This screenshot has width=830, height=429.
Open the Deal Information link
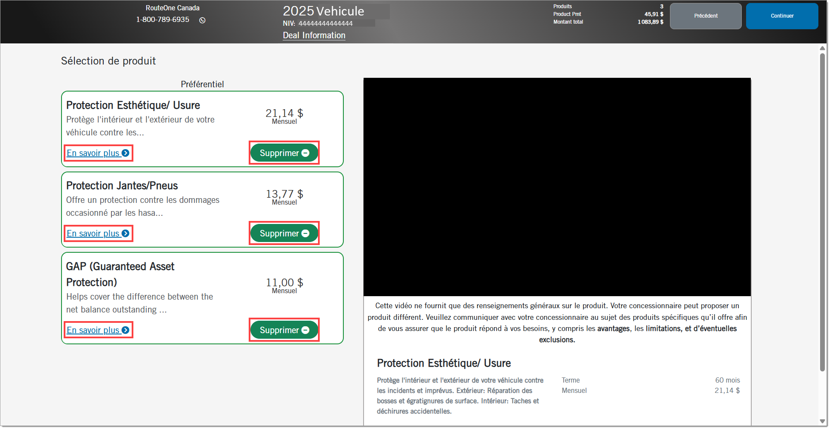314,35
